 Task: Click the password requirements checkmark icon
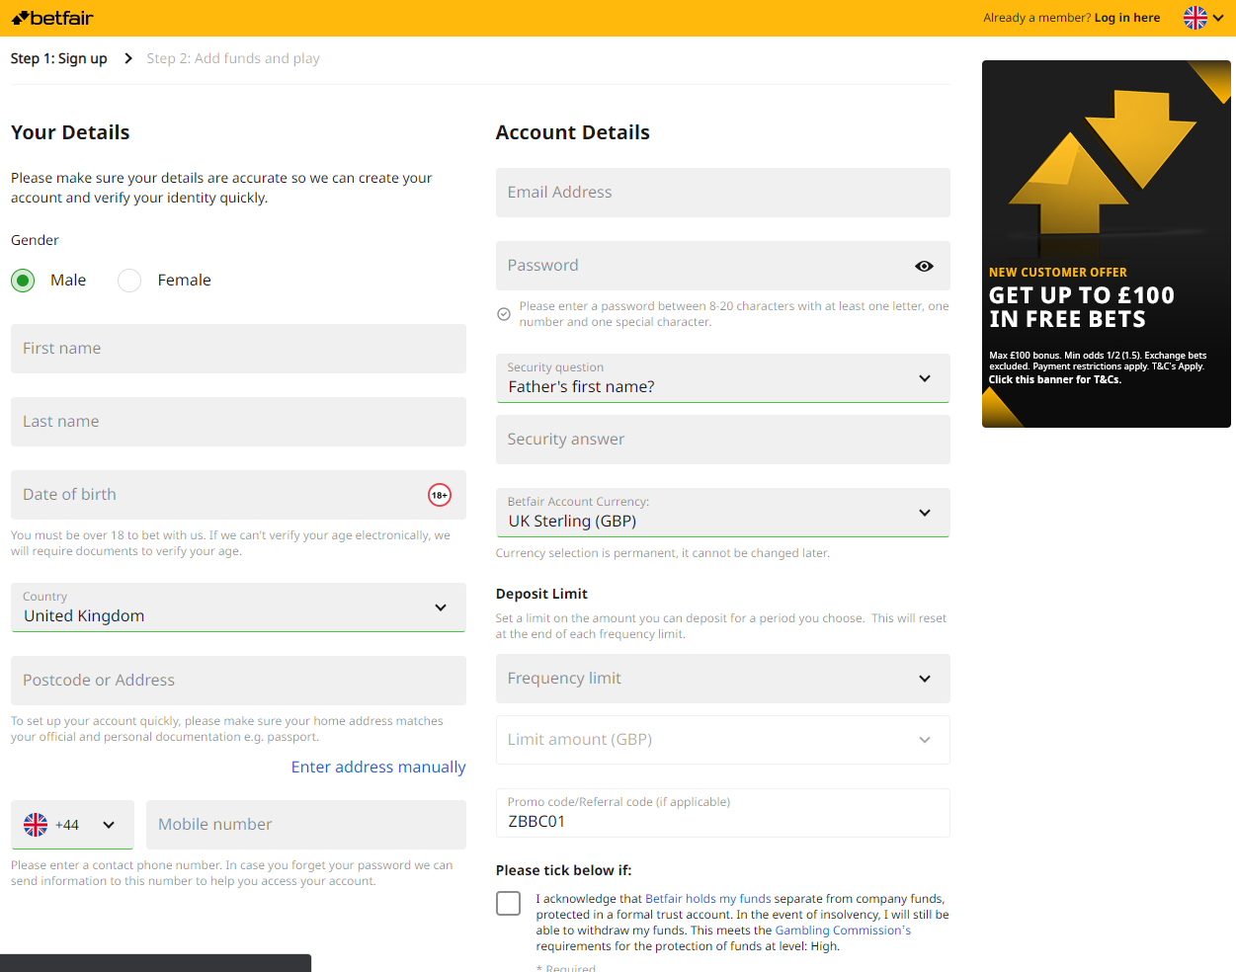tap(504, 314)
